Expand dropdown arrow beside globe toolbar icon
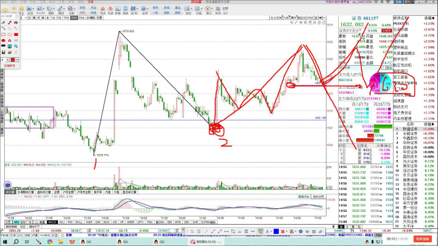Screen dimensions: 438x246 click(148, 9)
